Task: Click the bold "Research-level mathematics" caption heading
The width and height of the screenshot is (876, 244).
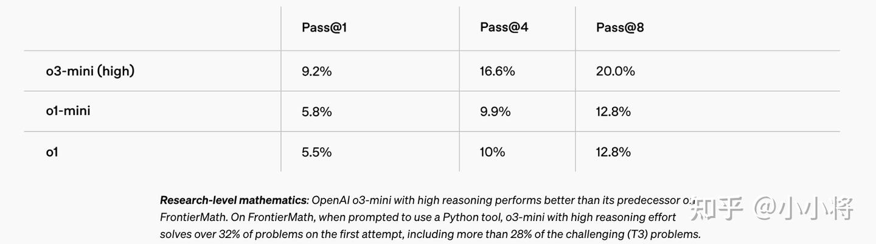Action: coord(233,200)
